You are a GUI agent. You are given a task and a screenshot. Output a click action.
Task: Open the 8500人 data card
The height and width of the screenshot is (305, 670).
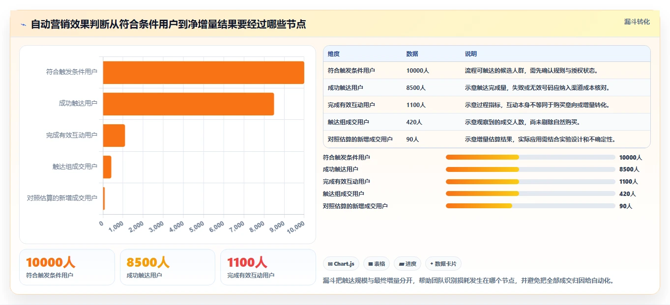tap(168, 267)
